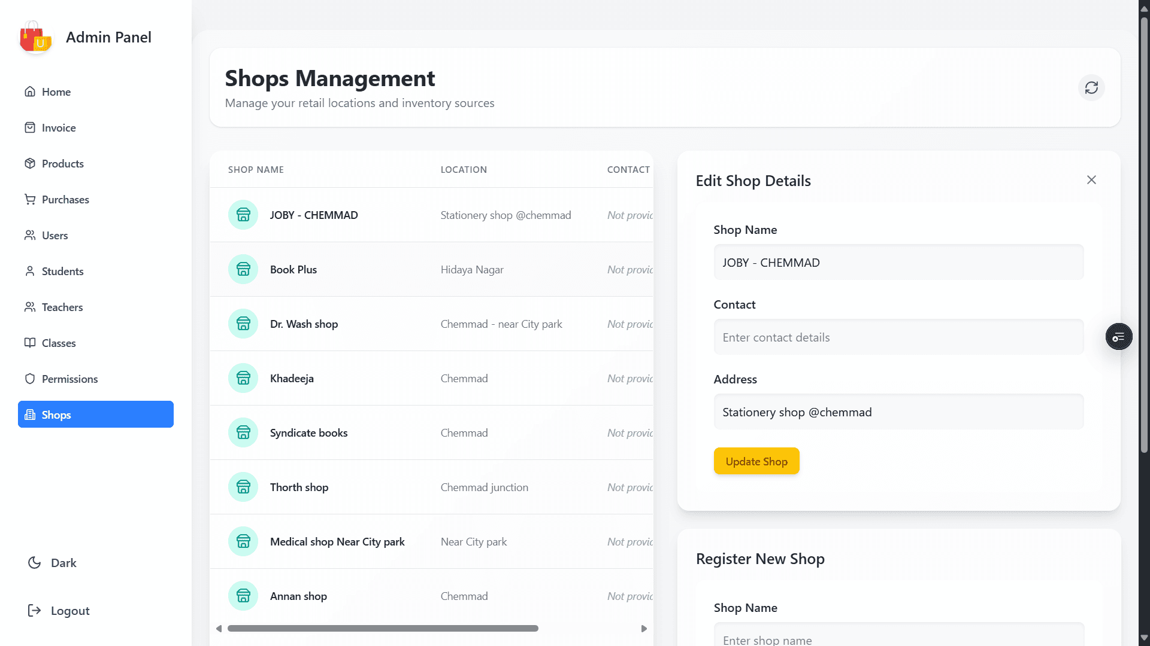Click the refresh icon in Shops Management header

[x=1091, y=88]
